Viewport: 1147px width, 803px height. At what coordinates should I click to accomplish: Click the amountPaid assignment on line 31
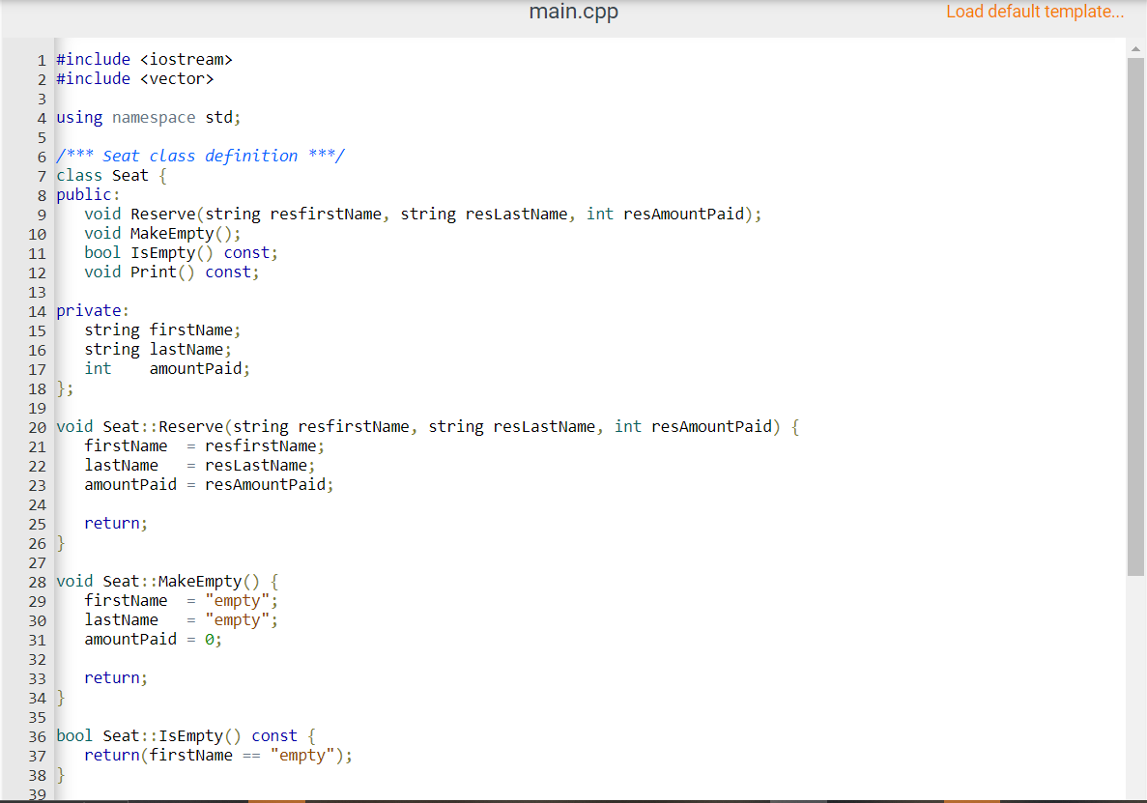click(x=150, y=639)
